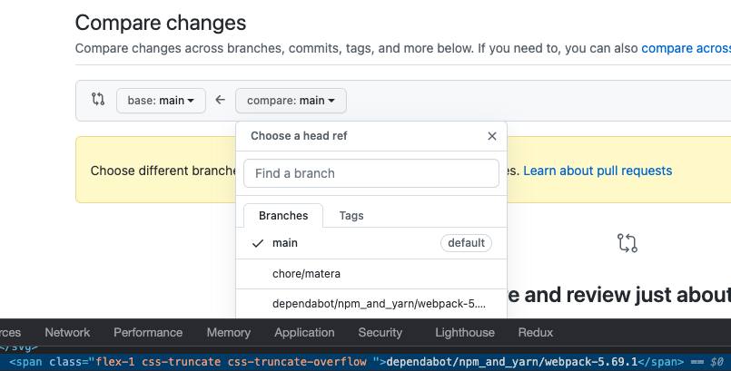Click the large compare icon on page

pyautogui.click(x=627, y=243)
